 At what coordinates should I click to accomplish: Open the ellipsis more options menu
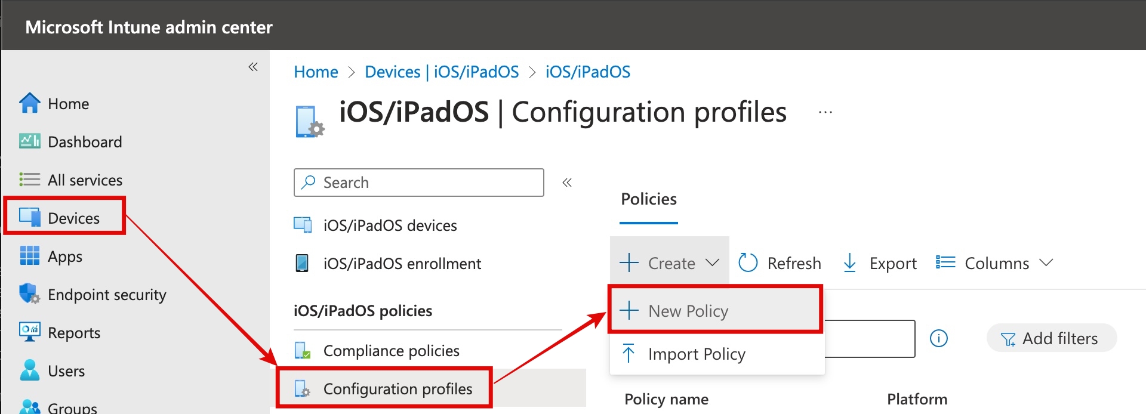[825, 112]
